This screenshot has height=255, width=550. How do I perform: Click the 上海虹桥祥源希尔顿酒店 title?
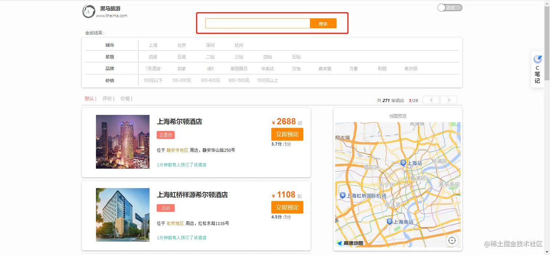coord(192,195)
